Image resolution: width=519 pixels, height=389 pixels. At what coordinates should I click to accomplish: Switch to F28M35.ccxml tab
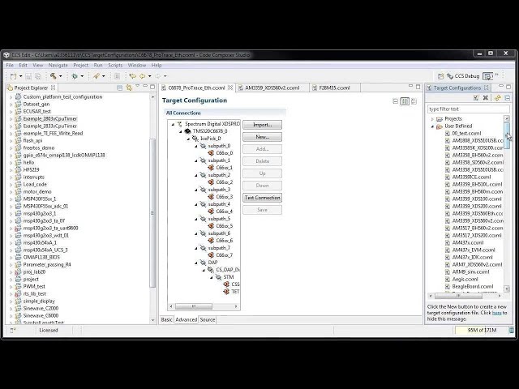pyautogui.click(x=334, y=88)
